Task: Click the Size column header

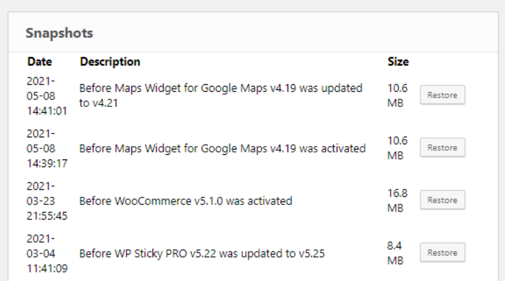Action: [398, 61]
